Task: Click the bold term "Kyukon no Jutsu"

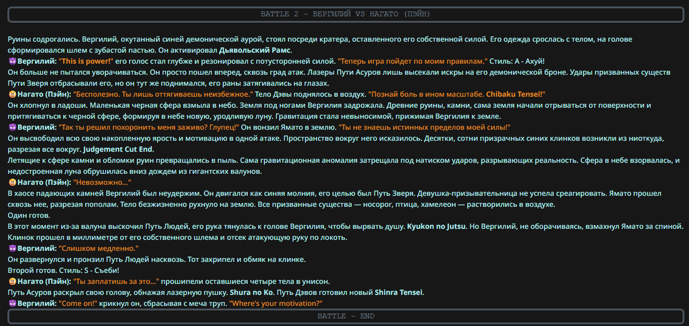Action: [x=437, y=226]
